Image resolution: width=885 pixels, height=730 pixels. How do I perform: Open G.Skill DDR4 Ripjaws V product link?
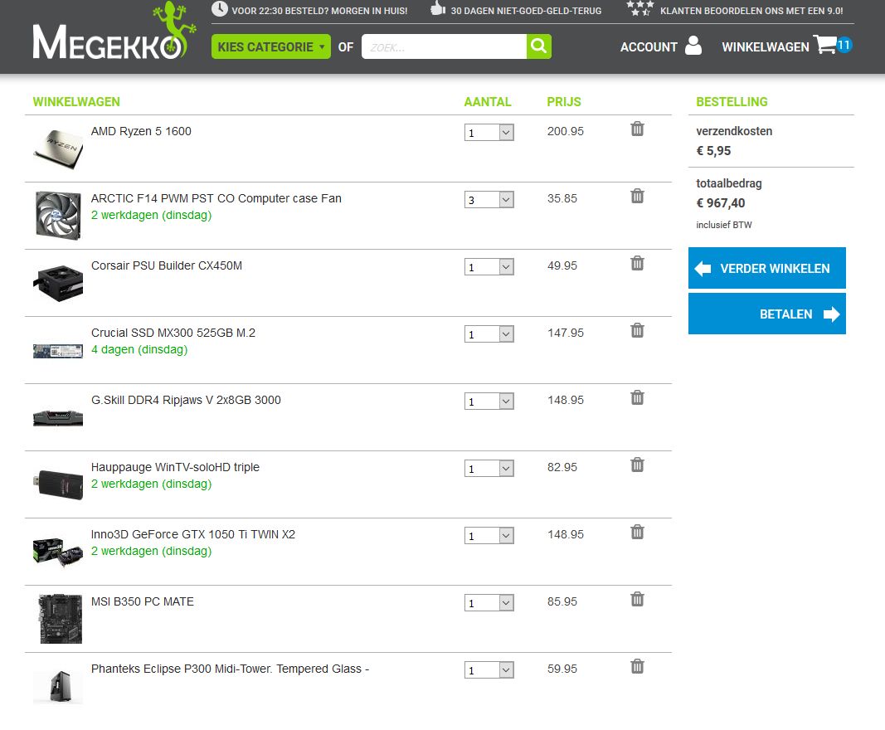tap(186, 401)
